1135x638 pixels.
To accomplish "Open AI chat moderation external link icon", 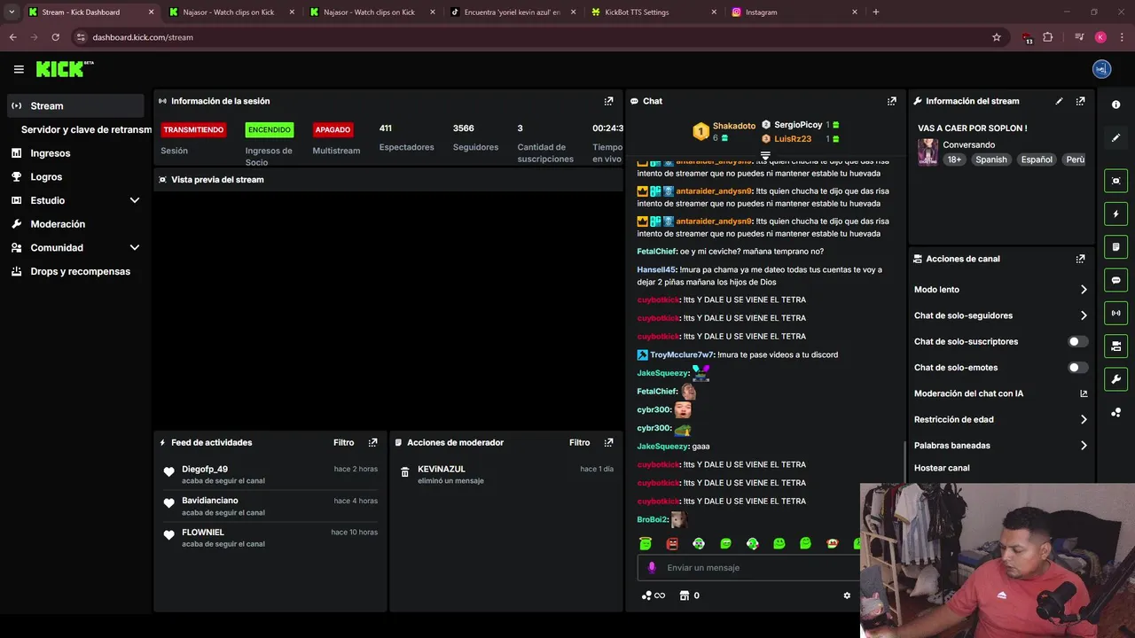I will point(1084,393).
